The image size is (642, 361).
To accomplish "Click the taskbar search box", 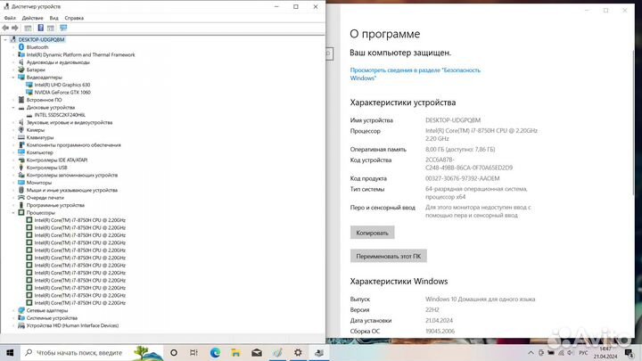I will click(x=91, y=352).
